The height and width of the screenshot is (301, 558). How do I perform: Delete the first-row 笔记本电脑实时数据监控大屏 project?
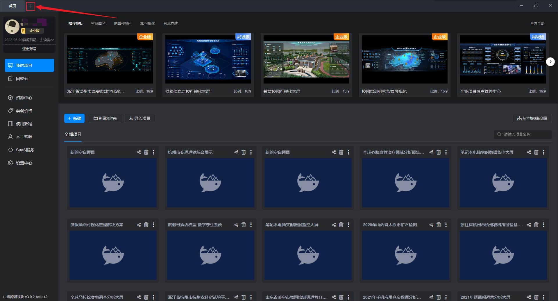[536, 152]
